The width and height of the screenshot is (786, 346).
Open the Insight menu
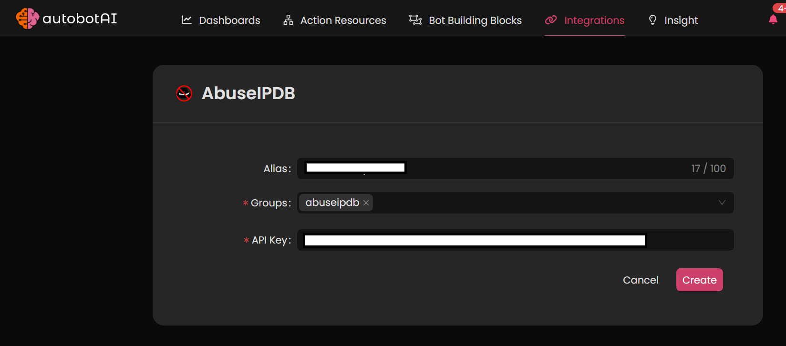[x=673, y=20]
